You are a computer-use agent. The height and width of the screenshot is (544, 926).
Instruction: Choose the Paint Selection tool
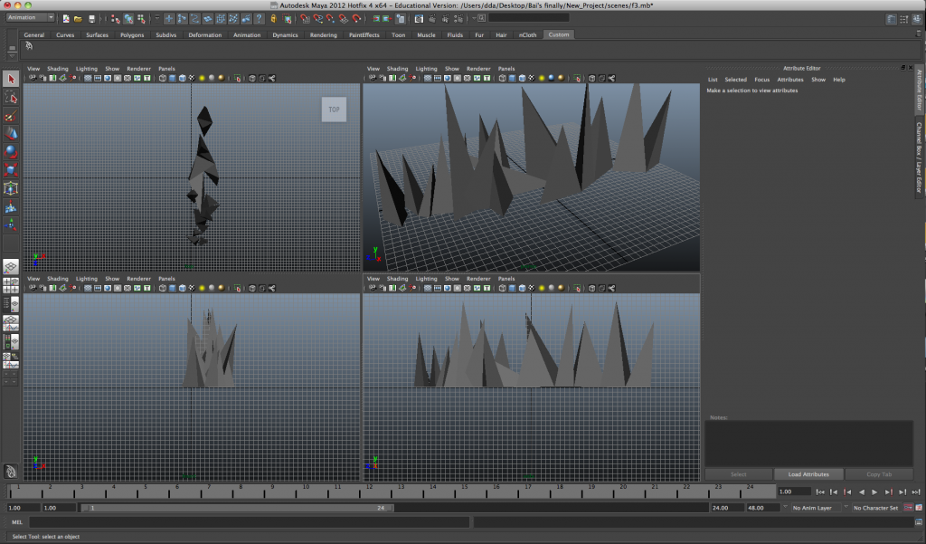coord(11,116)
